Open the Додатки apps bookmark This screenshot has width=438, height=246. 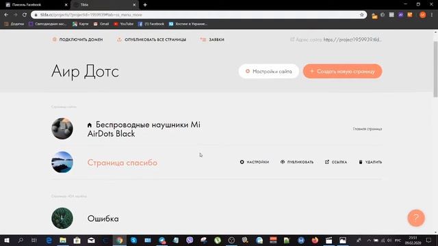coord(14,24)
